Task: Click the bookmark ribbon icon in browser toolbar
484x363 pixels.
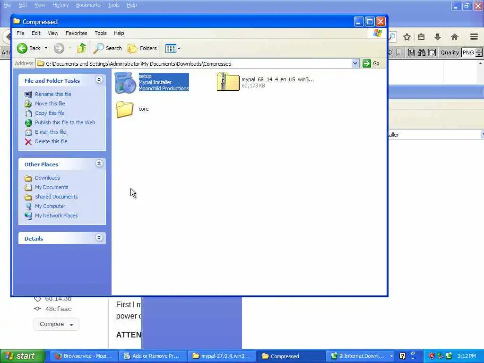Action: 399,52
